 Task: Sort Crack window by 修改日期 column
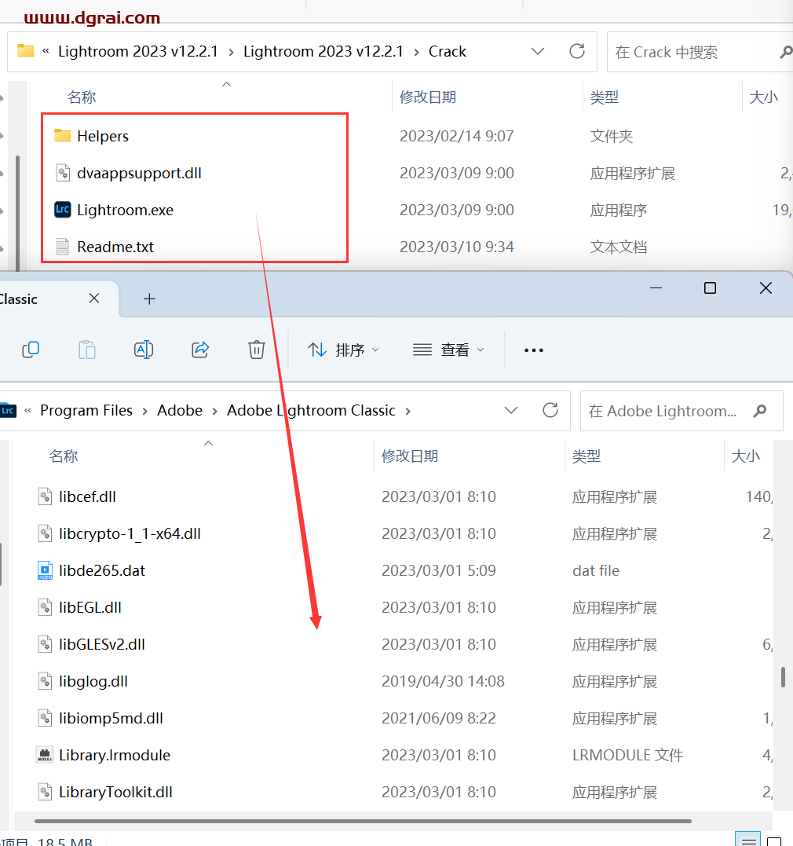point(428,97)
